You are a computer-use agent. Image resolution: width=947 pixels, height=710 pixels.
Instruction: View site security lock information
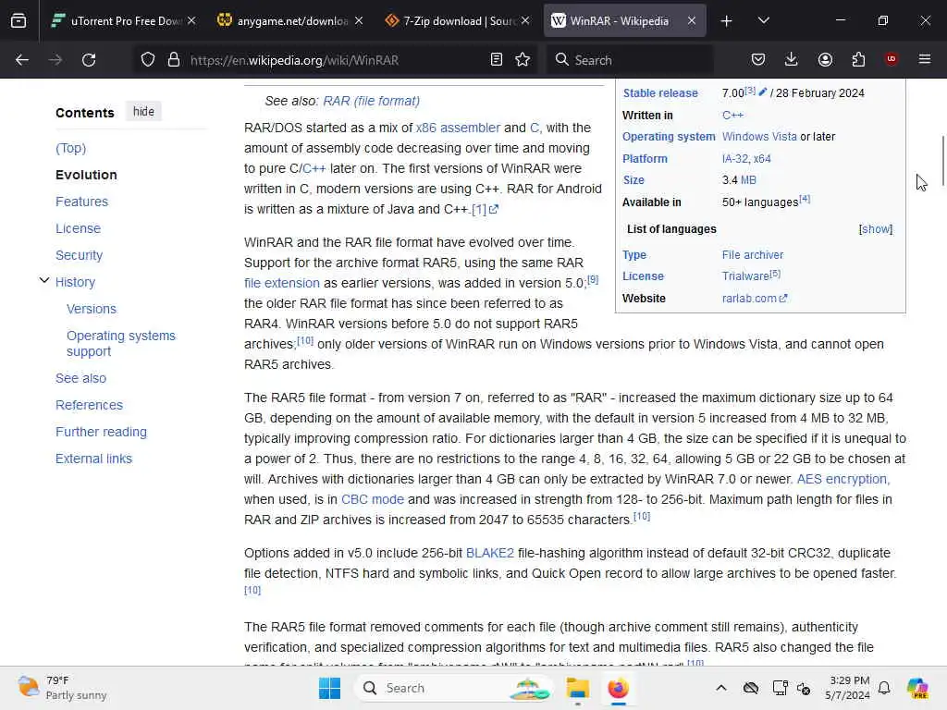click(x=174, y=60)
